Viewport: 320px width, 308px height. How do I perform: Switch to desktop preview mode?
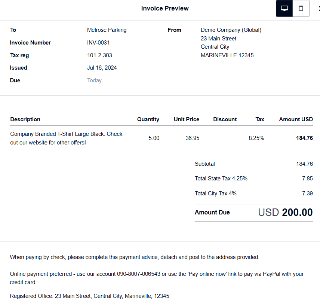coord(284,9)
